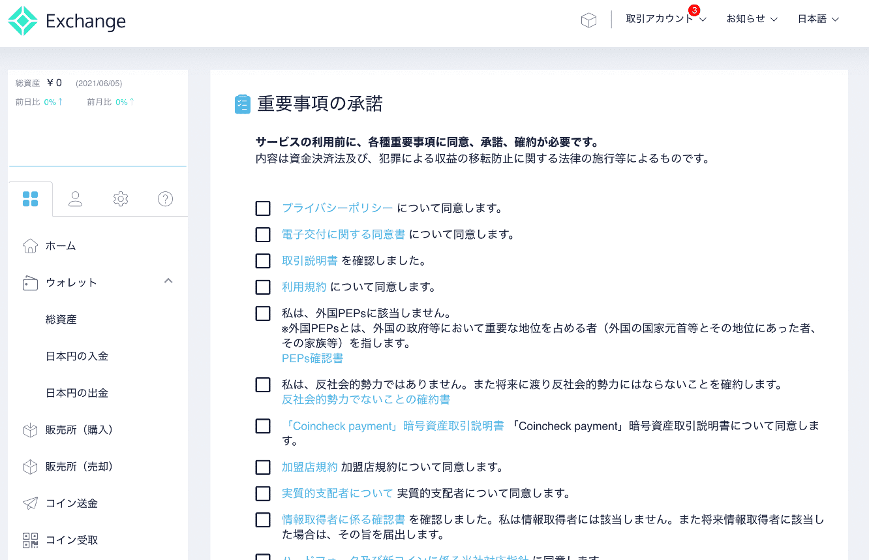The image size is (869, 560).
Task: Open the ホーム home icon in sidebar
Action: pyautogui.click(x=30, y=246)
